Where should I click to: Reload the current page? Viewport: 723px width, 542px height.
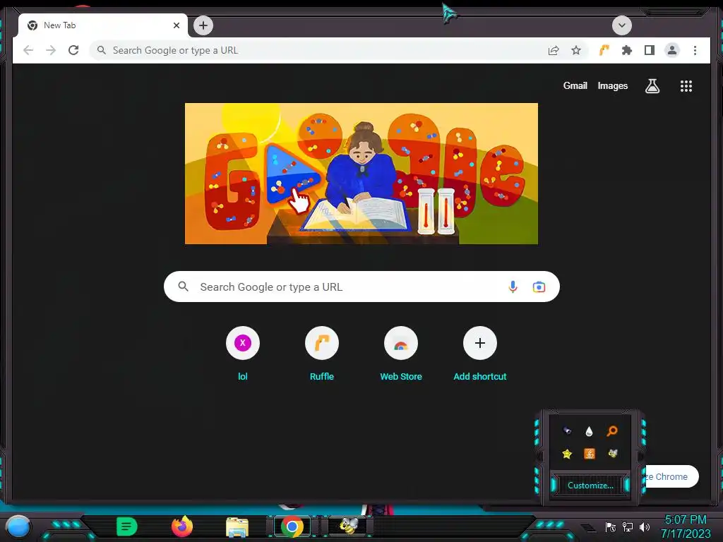pos(73,50)
